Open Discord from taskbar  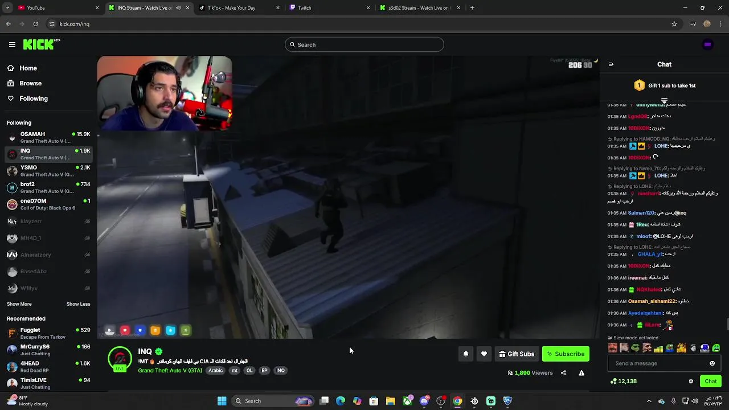[x=424, y=401]
